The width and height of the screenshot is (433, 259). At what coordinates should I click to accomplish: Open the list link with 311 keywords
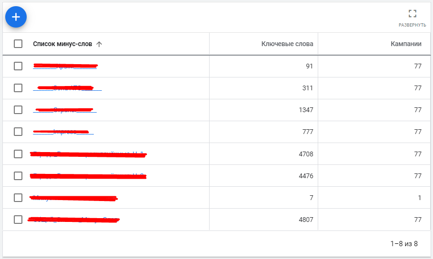pyautogui.click(x=67, y=88)
